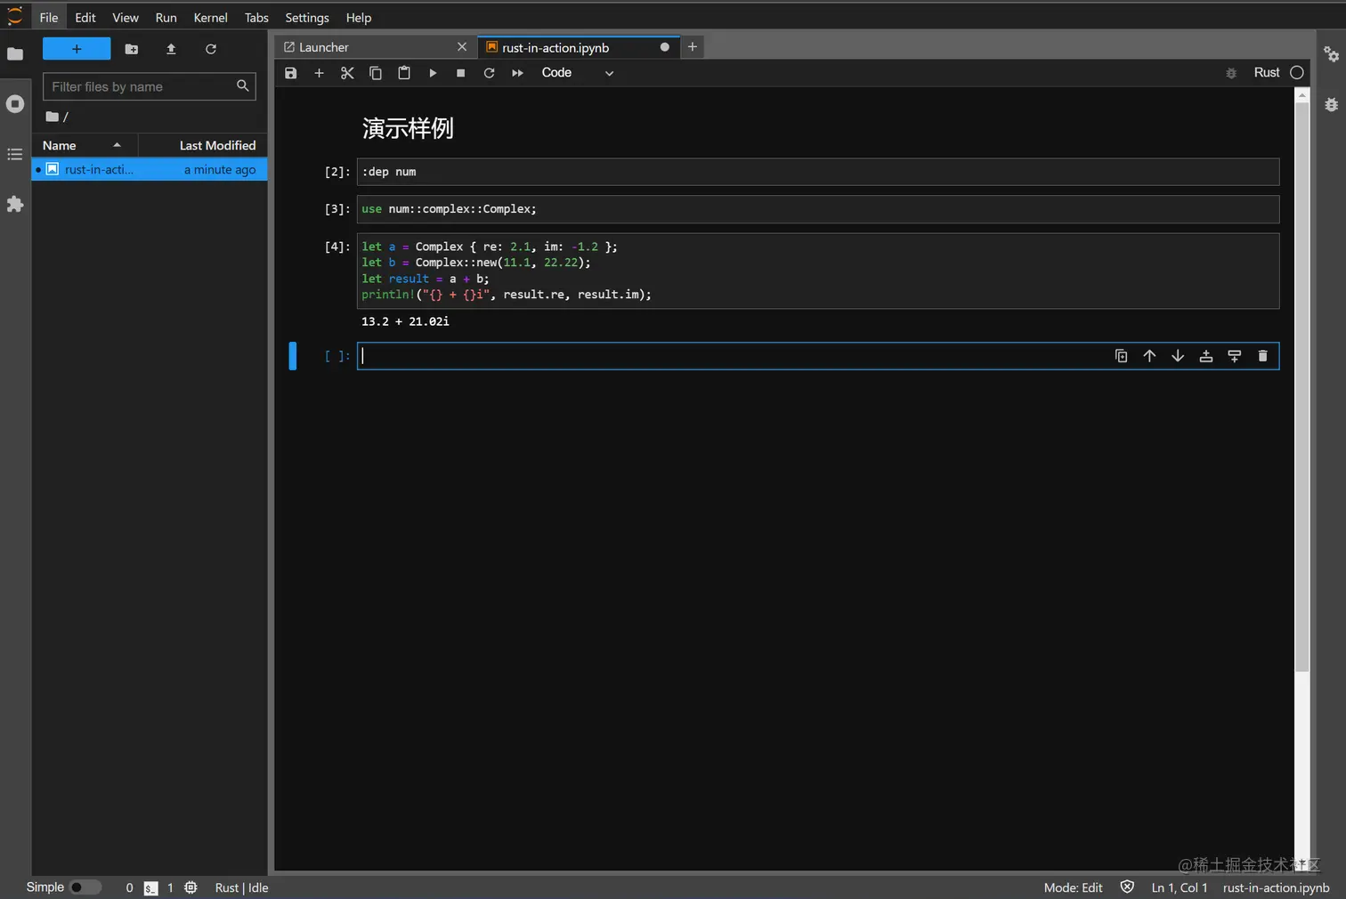Click the Jupyter logo icon
This screenshot has width=1346, height=899.
coord(15,16)
